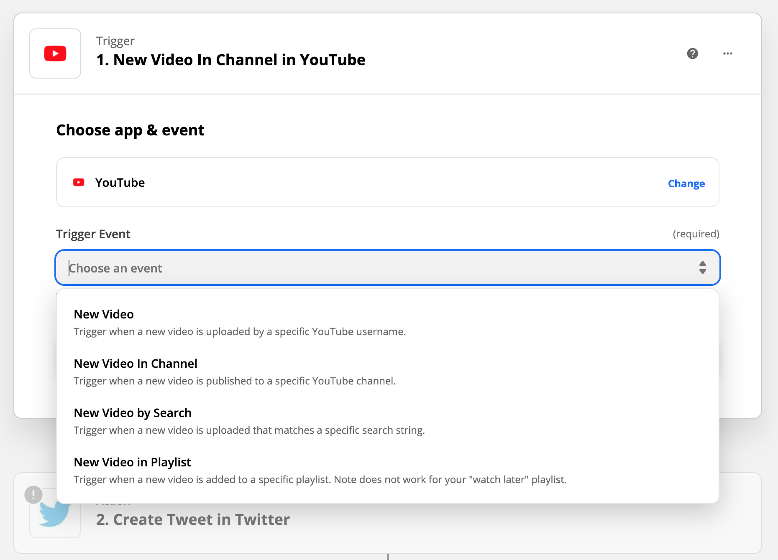Select 'New Video in Playlist' trigger option
This screenshot has width=778, height=560.
(132, 462)
